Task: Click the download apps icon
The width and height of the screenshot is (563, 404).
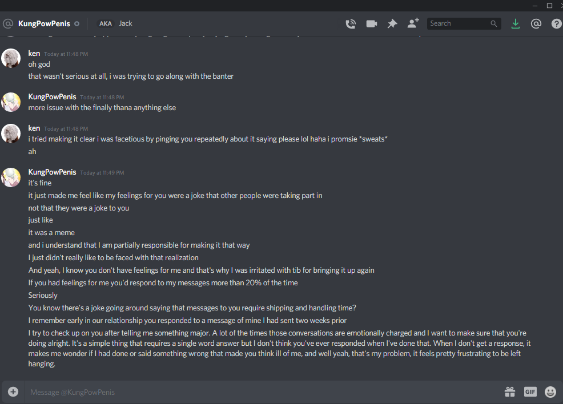Action: point(516,23)
